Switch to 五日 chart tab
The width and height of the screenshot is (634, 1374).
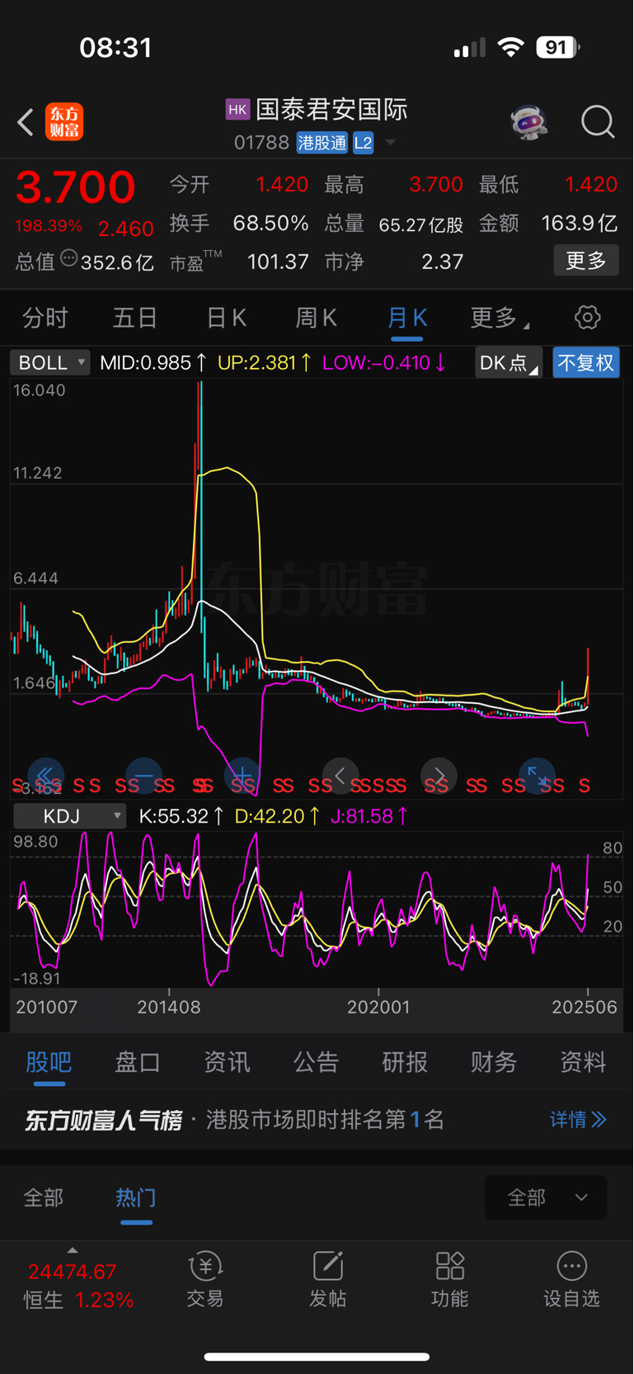pos(135,318)
